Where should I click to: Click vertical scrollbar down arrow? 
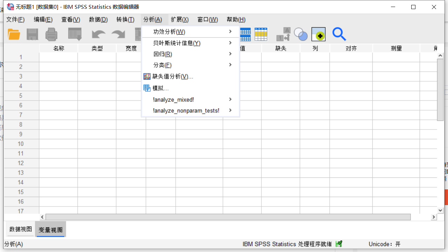440,210
